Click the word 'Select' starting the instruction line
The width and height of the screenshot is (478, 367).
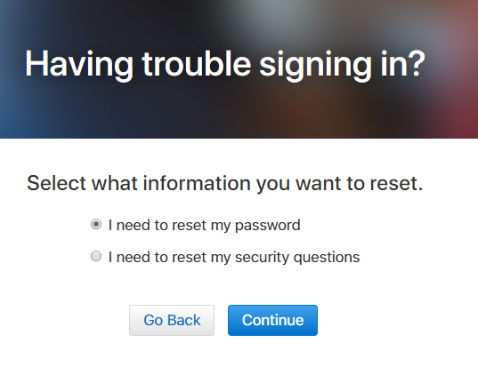click(x=57, y=183)
